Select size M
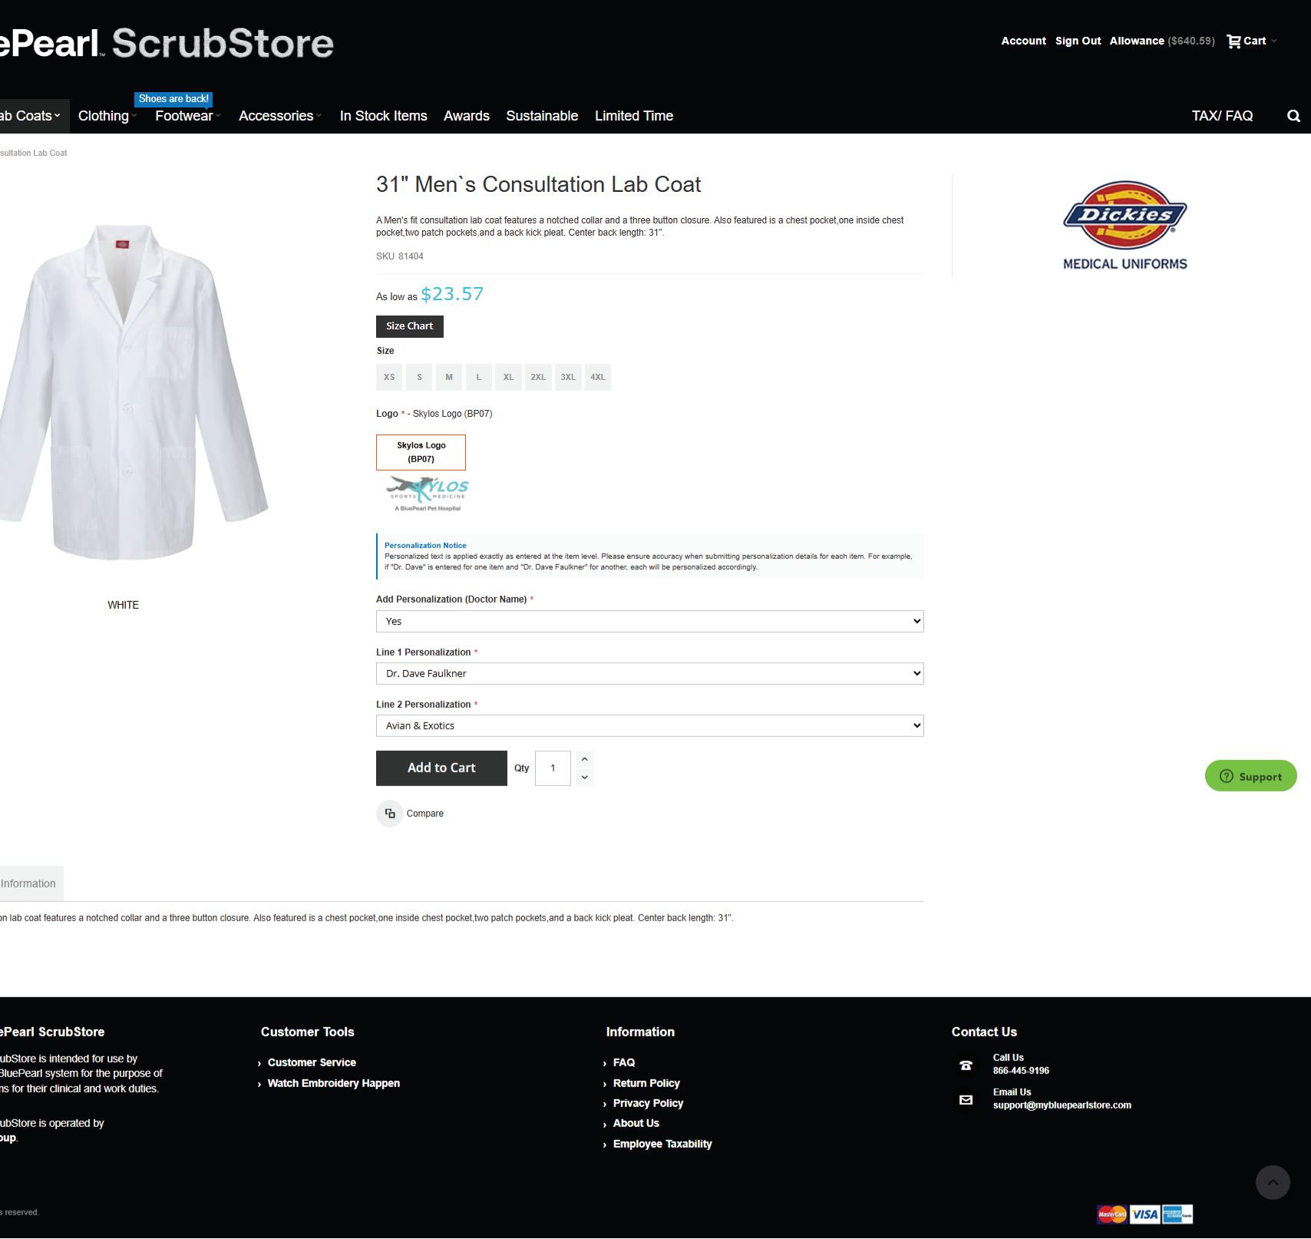Screen dimensions: 1311x1239 point(449,377)
